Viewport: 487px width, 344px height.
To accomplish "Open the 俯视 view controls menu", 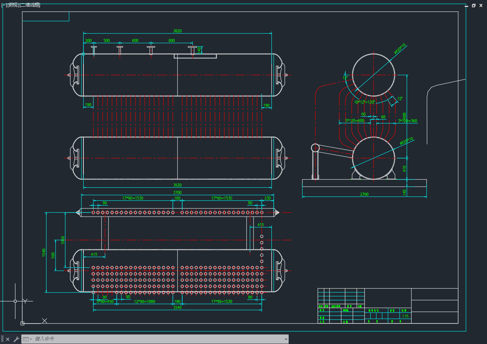I will click(13, 5).
